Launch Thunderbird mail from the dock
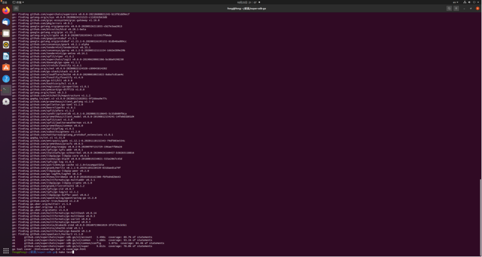Viewport: 482px width, 257px height. [x=5, y=22]
